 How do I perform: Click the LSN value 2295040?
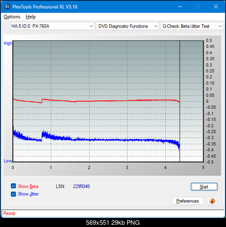tap(82, 187)
